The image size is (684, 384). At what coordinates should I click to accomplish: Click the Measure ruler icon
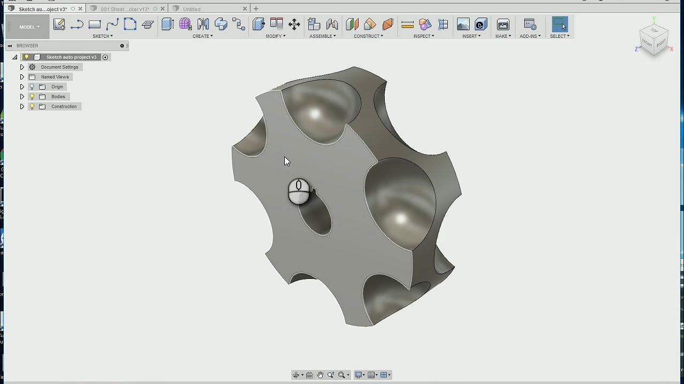pos(407,25)
